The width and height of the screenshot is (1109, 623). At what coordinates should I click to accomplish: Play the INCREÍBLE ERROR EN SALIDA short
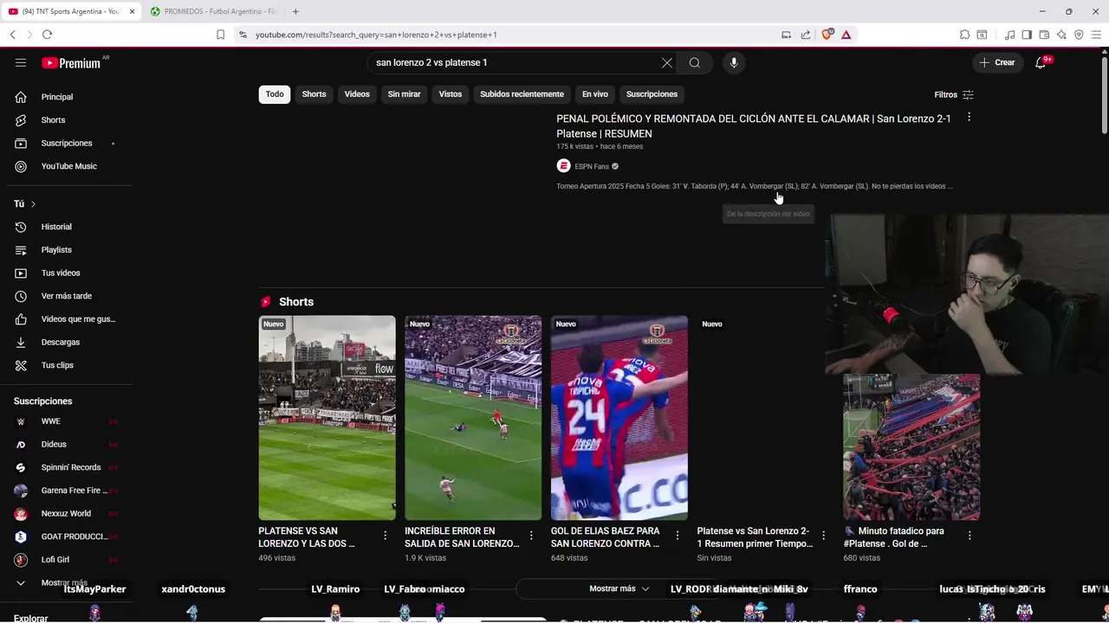(473, 418)
